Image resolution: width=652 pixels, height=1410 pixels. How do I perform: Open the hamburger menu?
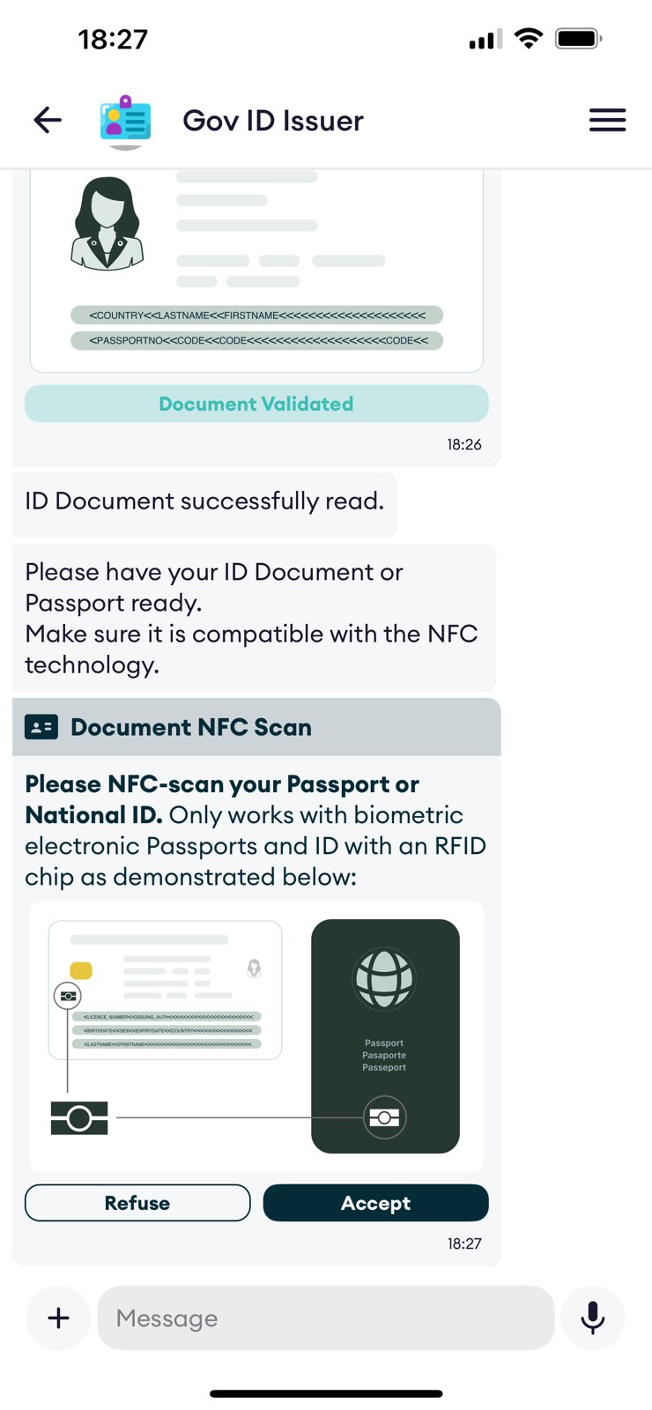pos(608,120)
